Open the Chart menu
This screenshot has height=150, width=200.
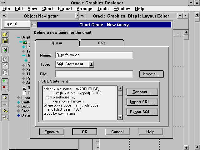[x=47, y=8]
